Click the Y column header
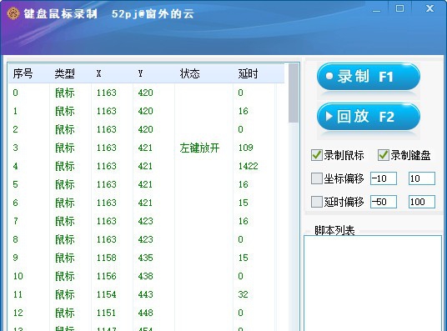 point(153,74)
